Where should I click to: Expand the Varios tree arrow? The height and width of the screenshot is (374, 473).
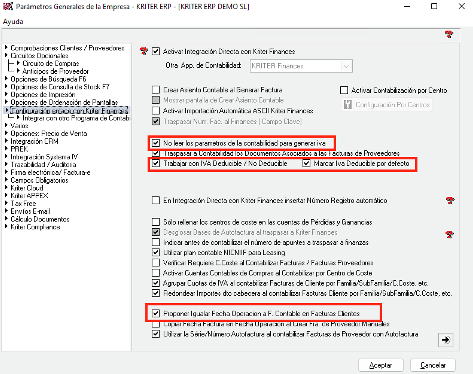(x=6, y=126)
